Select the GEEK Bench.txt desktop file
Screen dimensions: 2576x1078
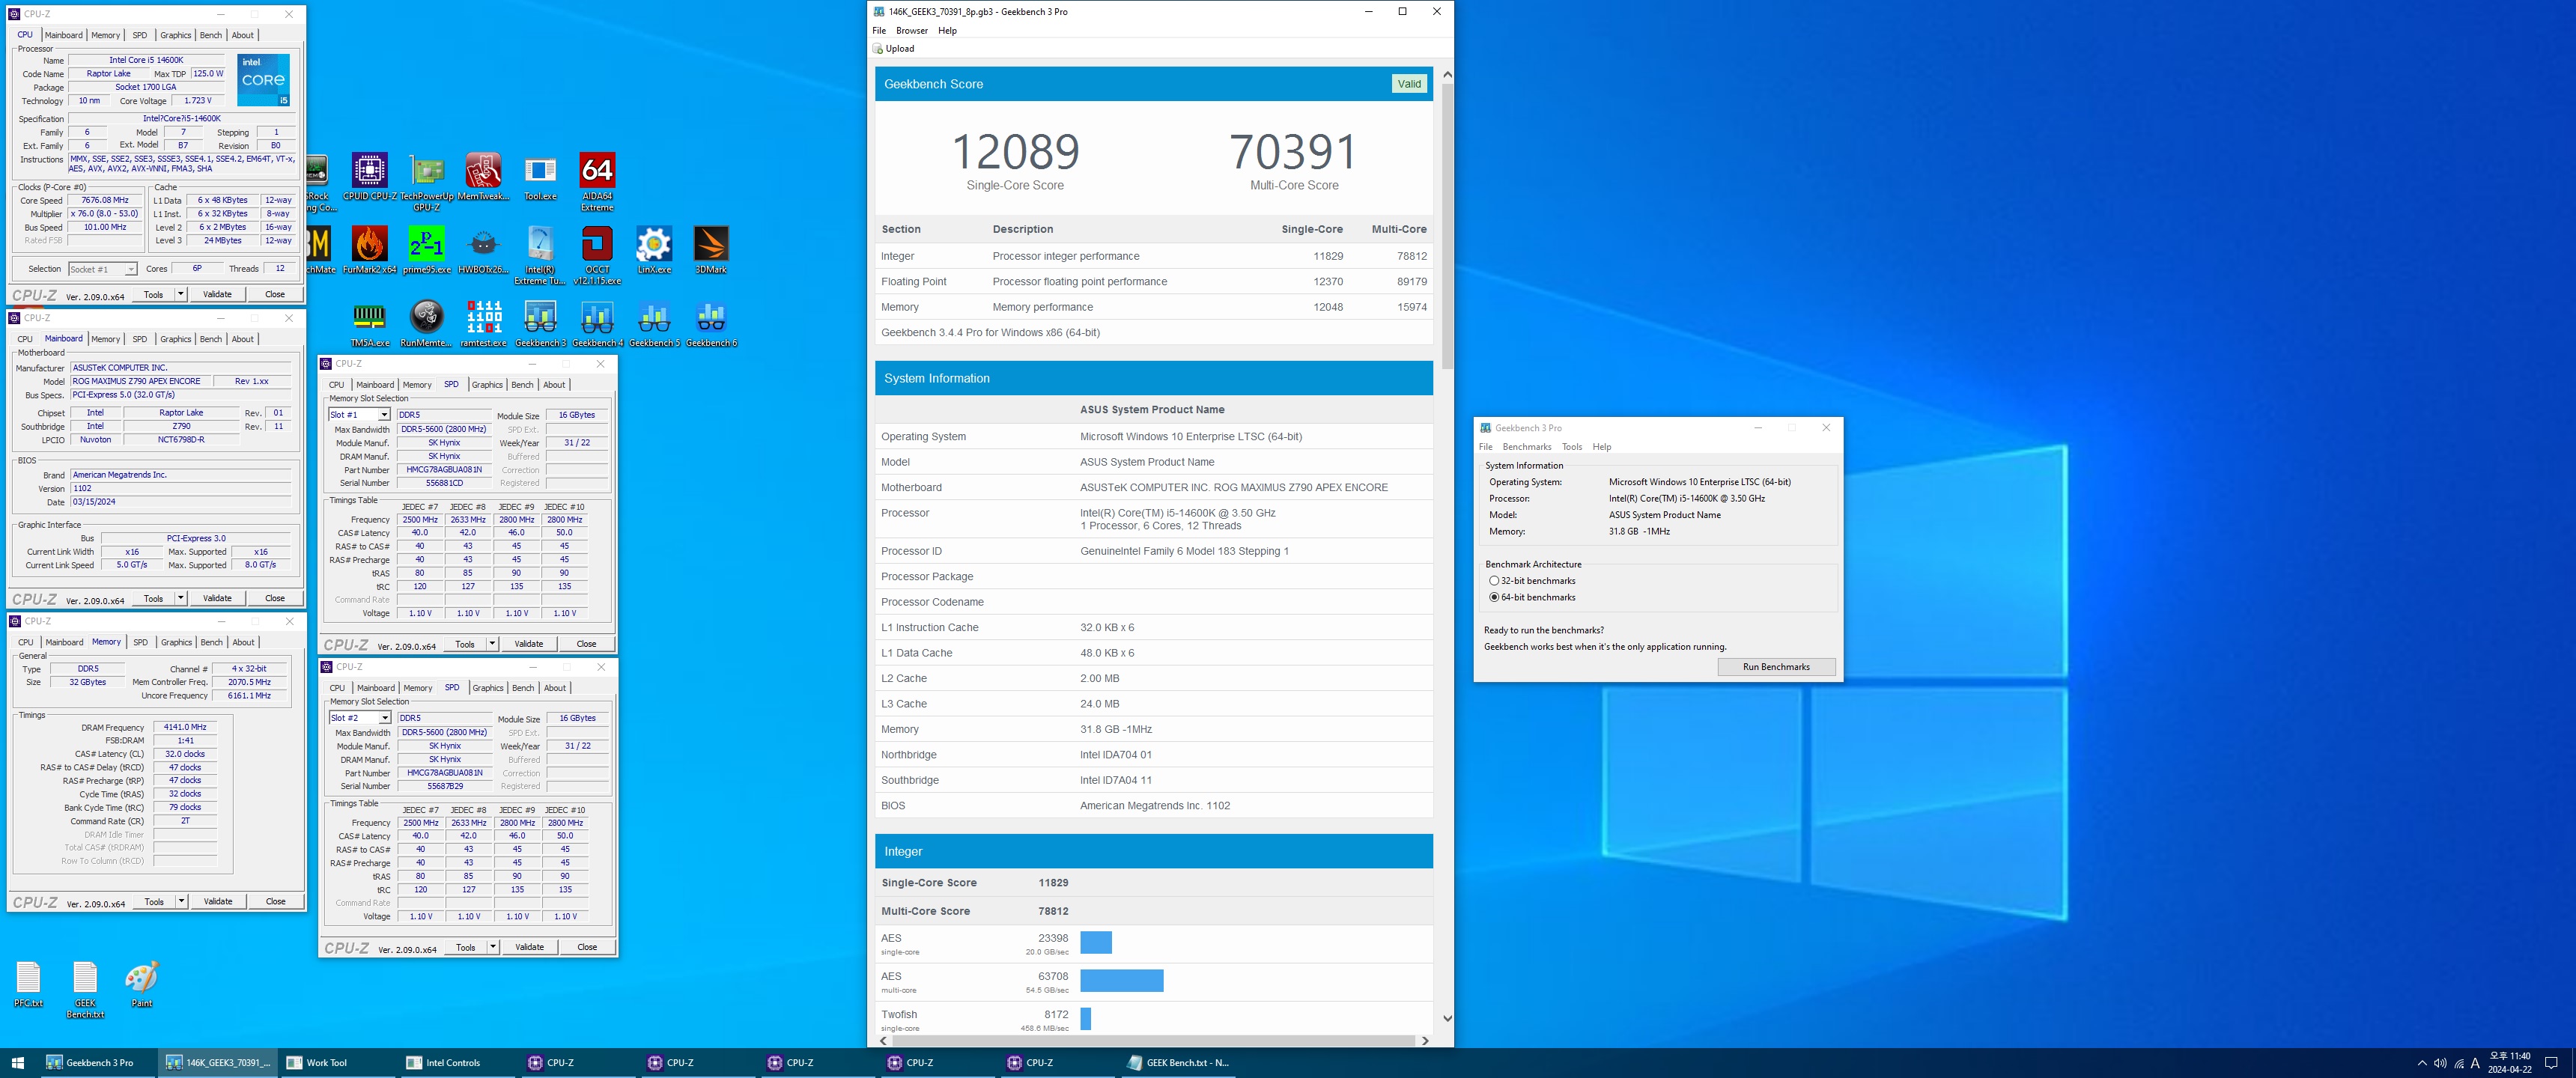click(85, 990)
